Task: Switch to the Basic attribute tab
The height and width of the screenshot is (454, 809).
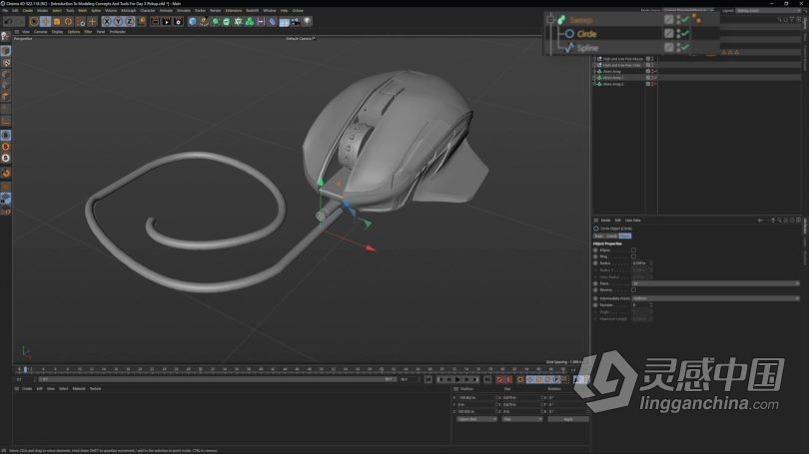Action: pos(598,236)
